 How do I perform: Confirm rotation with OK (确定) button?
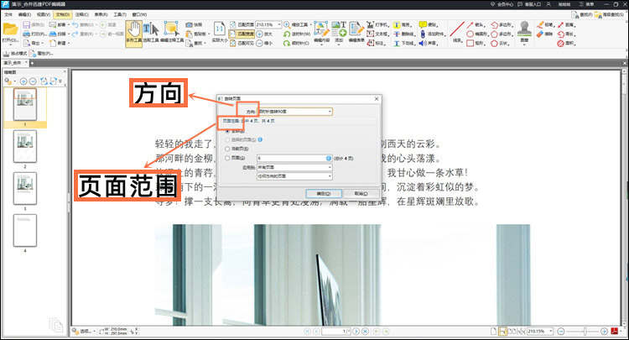click(324, 193)
